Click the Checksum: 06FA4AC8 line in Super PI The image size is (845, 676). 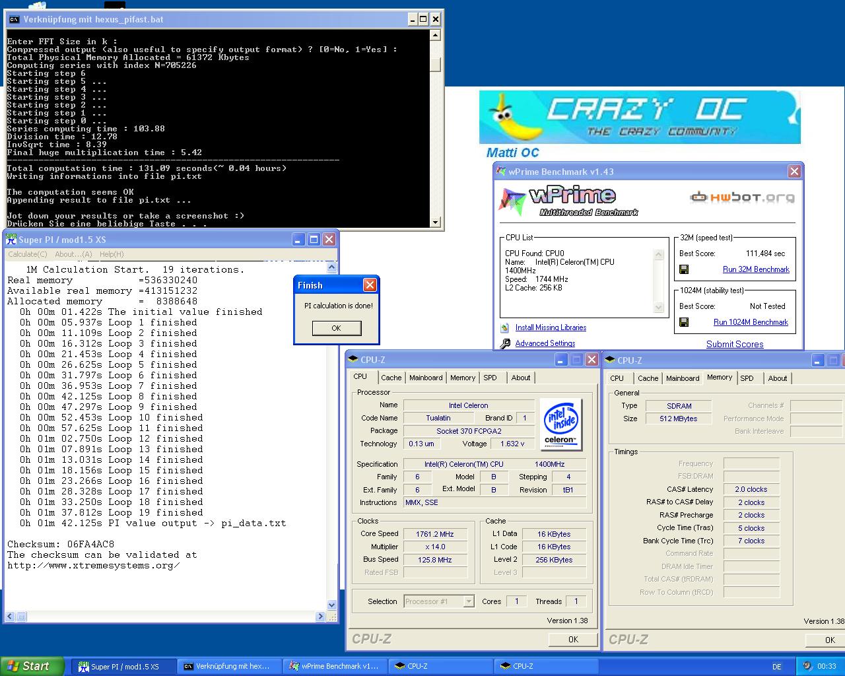tap(61, 544)
